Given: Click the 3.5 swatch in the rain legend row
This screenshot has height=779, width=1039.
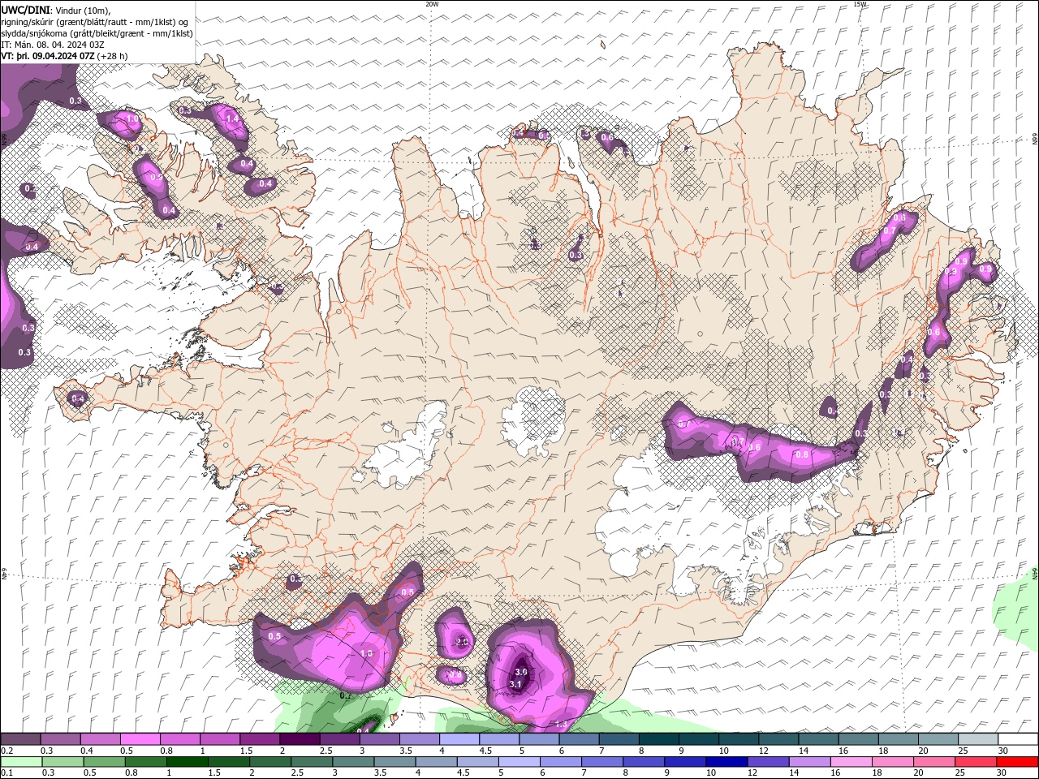Looking at the screenshot, I should (394, 762).
